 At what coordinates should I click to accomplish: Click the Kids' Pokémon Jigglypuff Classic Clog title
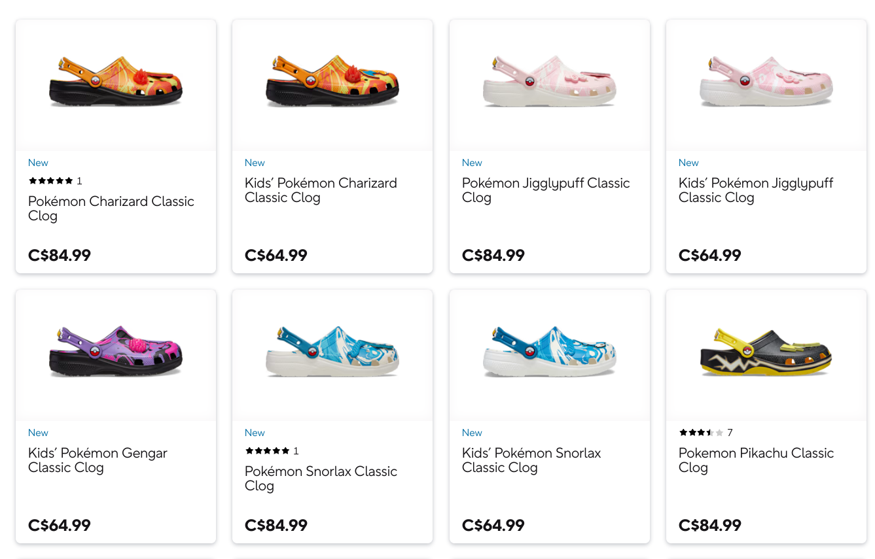point(756,190)
